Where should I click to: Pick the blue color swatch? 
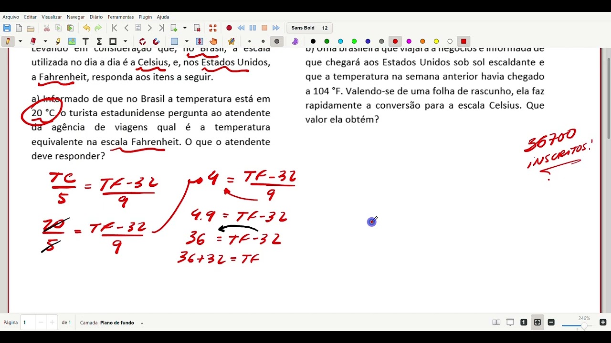pos(368,41)
